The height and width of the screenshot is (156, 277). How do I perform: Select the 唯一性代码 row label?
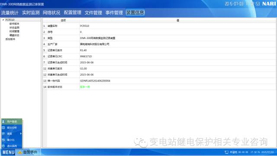pos(54,81)
